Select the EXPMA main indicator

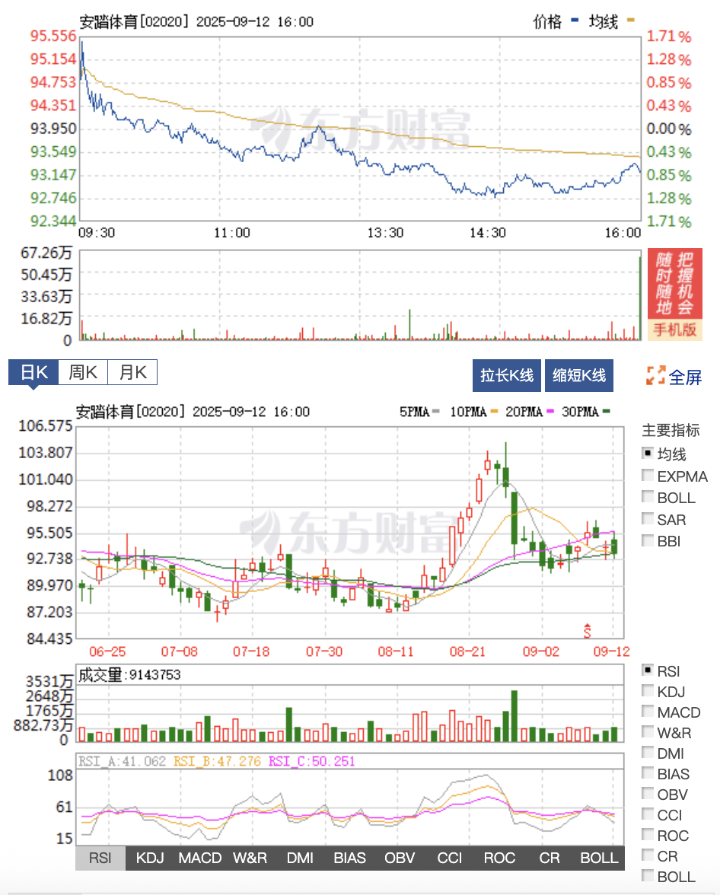[x=648, y=475]
